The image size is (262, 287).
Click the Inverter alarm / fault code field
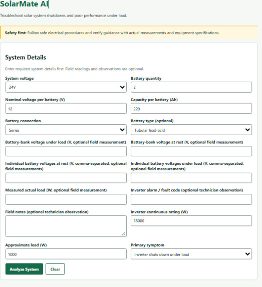pos(191,199)
